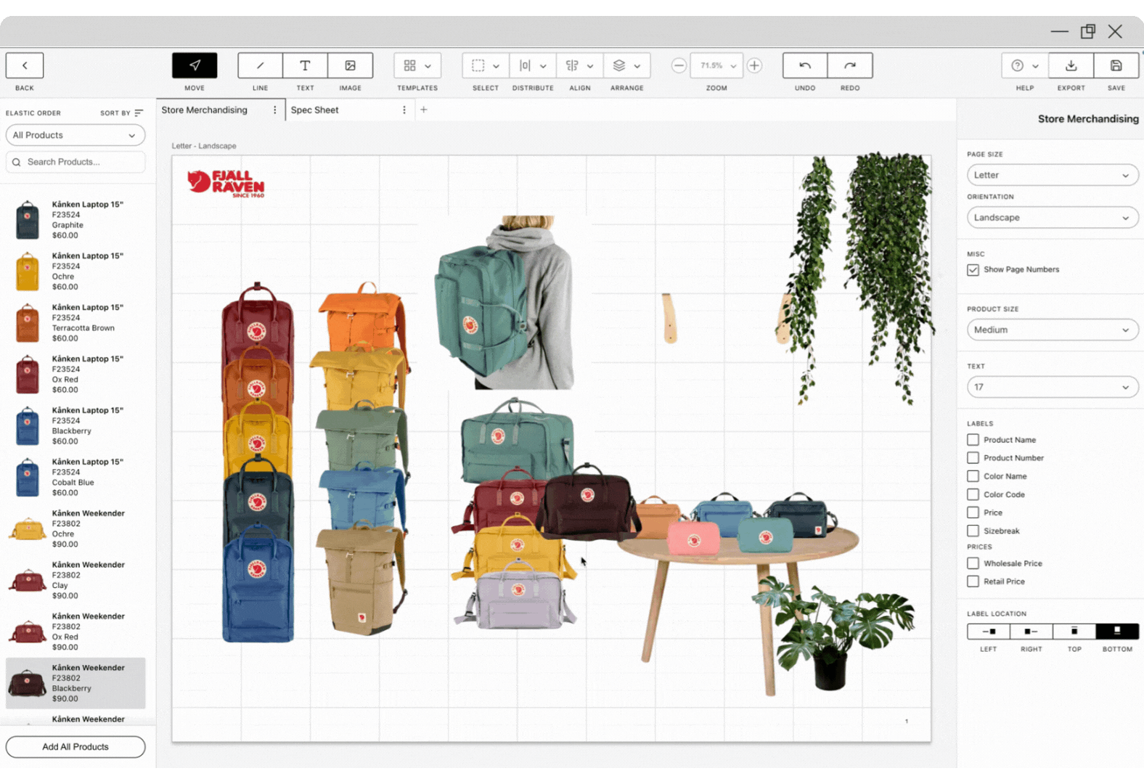Activate the Move tool
The image size is (1144, 784).
click(195, 65)
